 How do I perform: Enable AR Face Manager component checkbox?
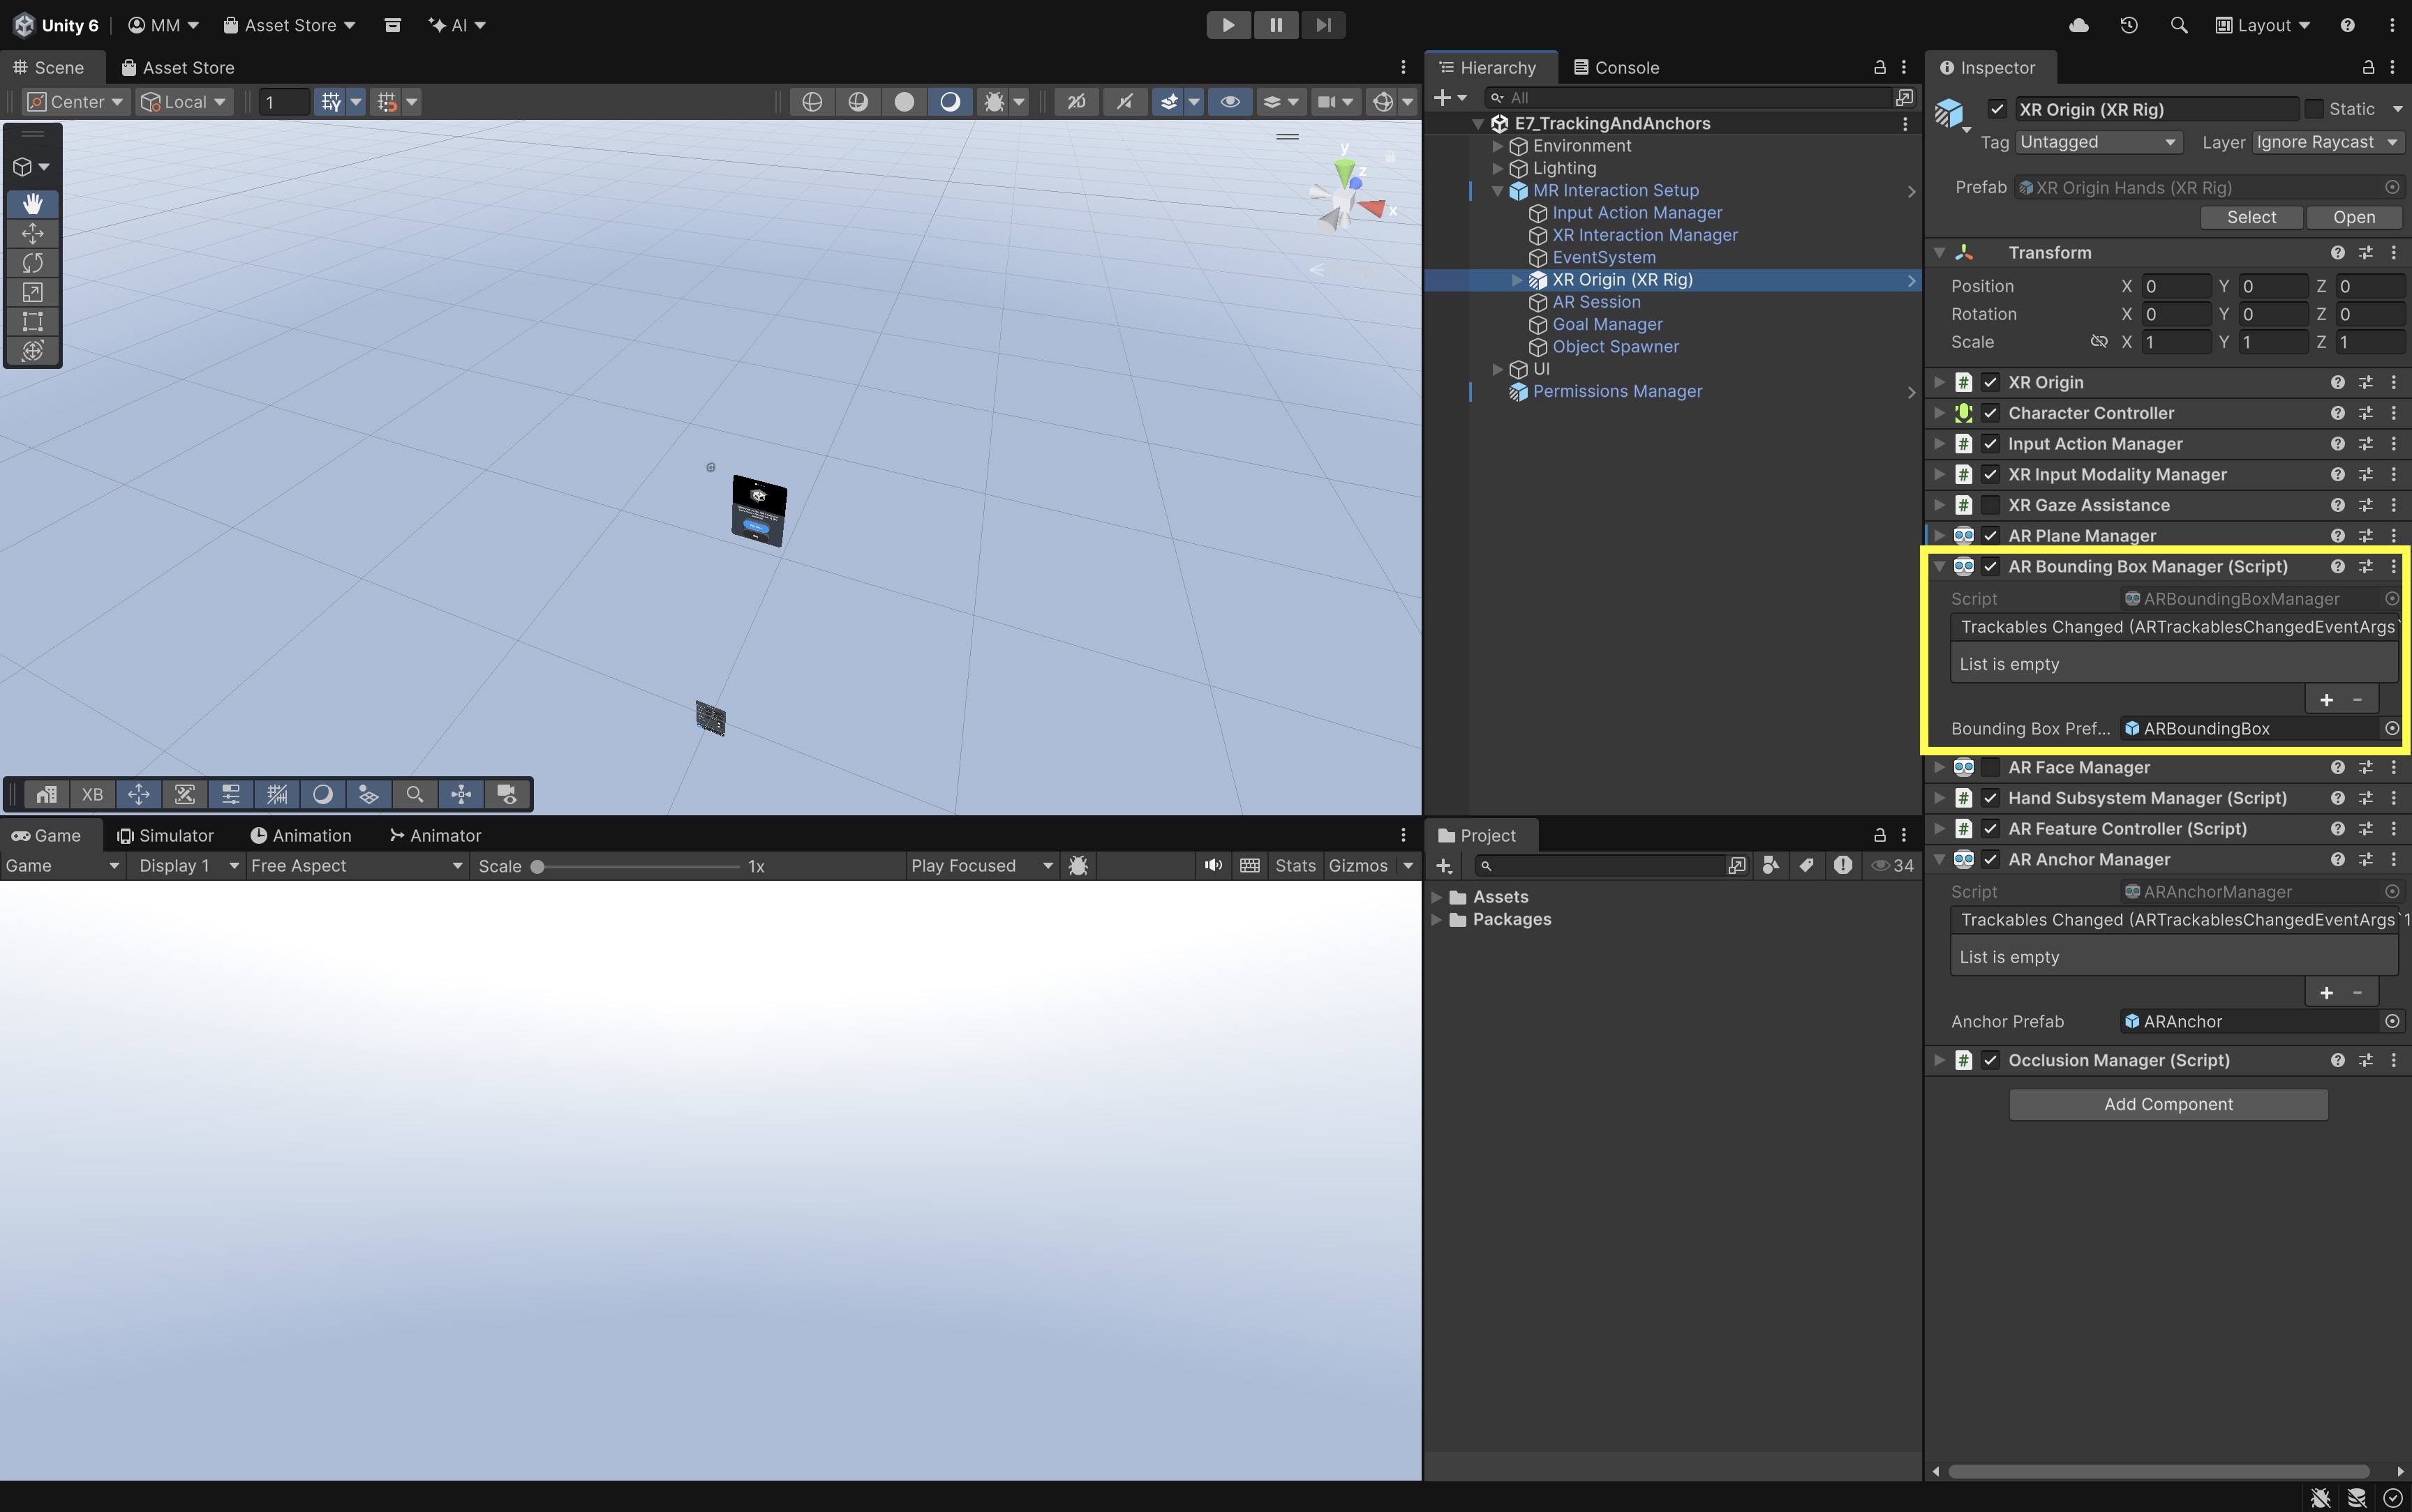[x=1990, y=767]
